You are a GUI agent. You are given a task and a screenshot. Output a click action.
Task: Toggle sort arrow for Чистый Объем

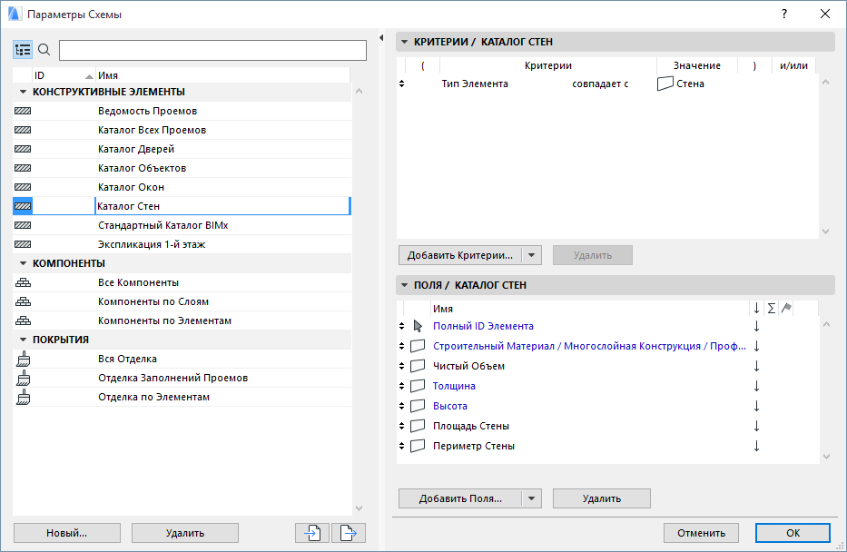pyautogui.click(x=757, y=366)
